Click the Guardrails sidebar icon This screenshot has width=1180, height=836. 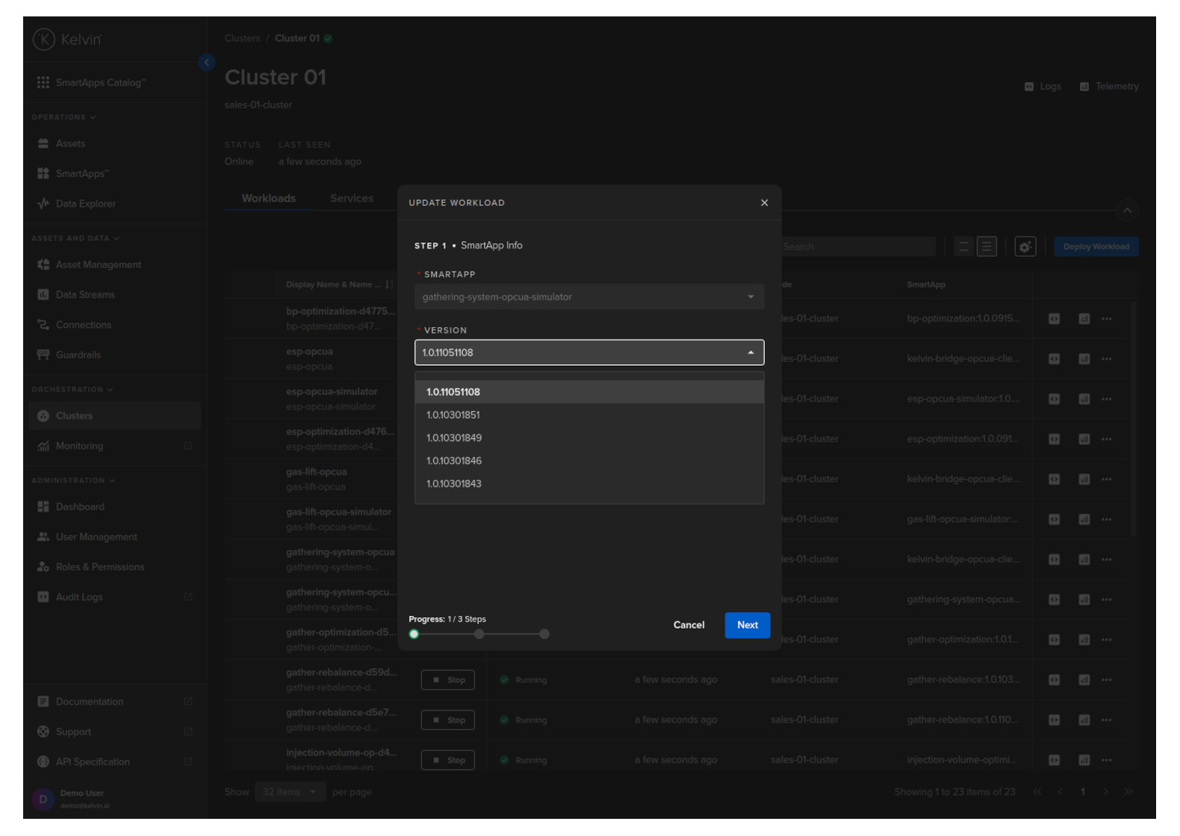click(43, 355)
